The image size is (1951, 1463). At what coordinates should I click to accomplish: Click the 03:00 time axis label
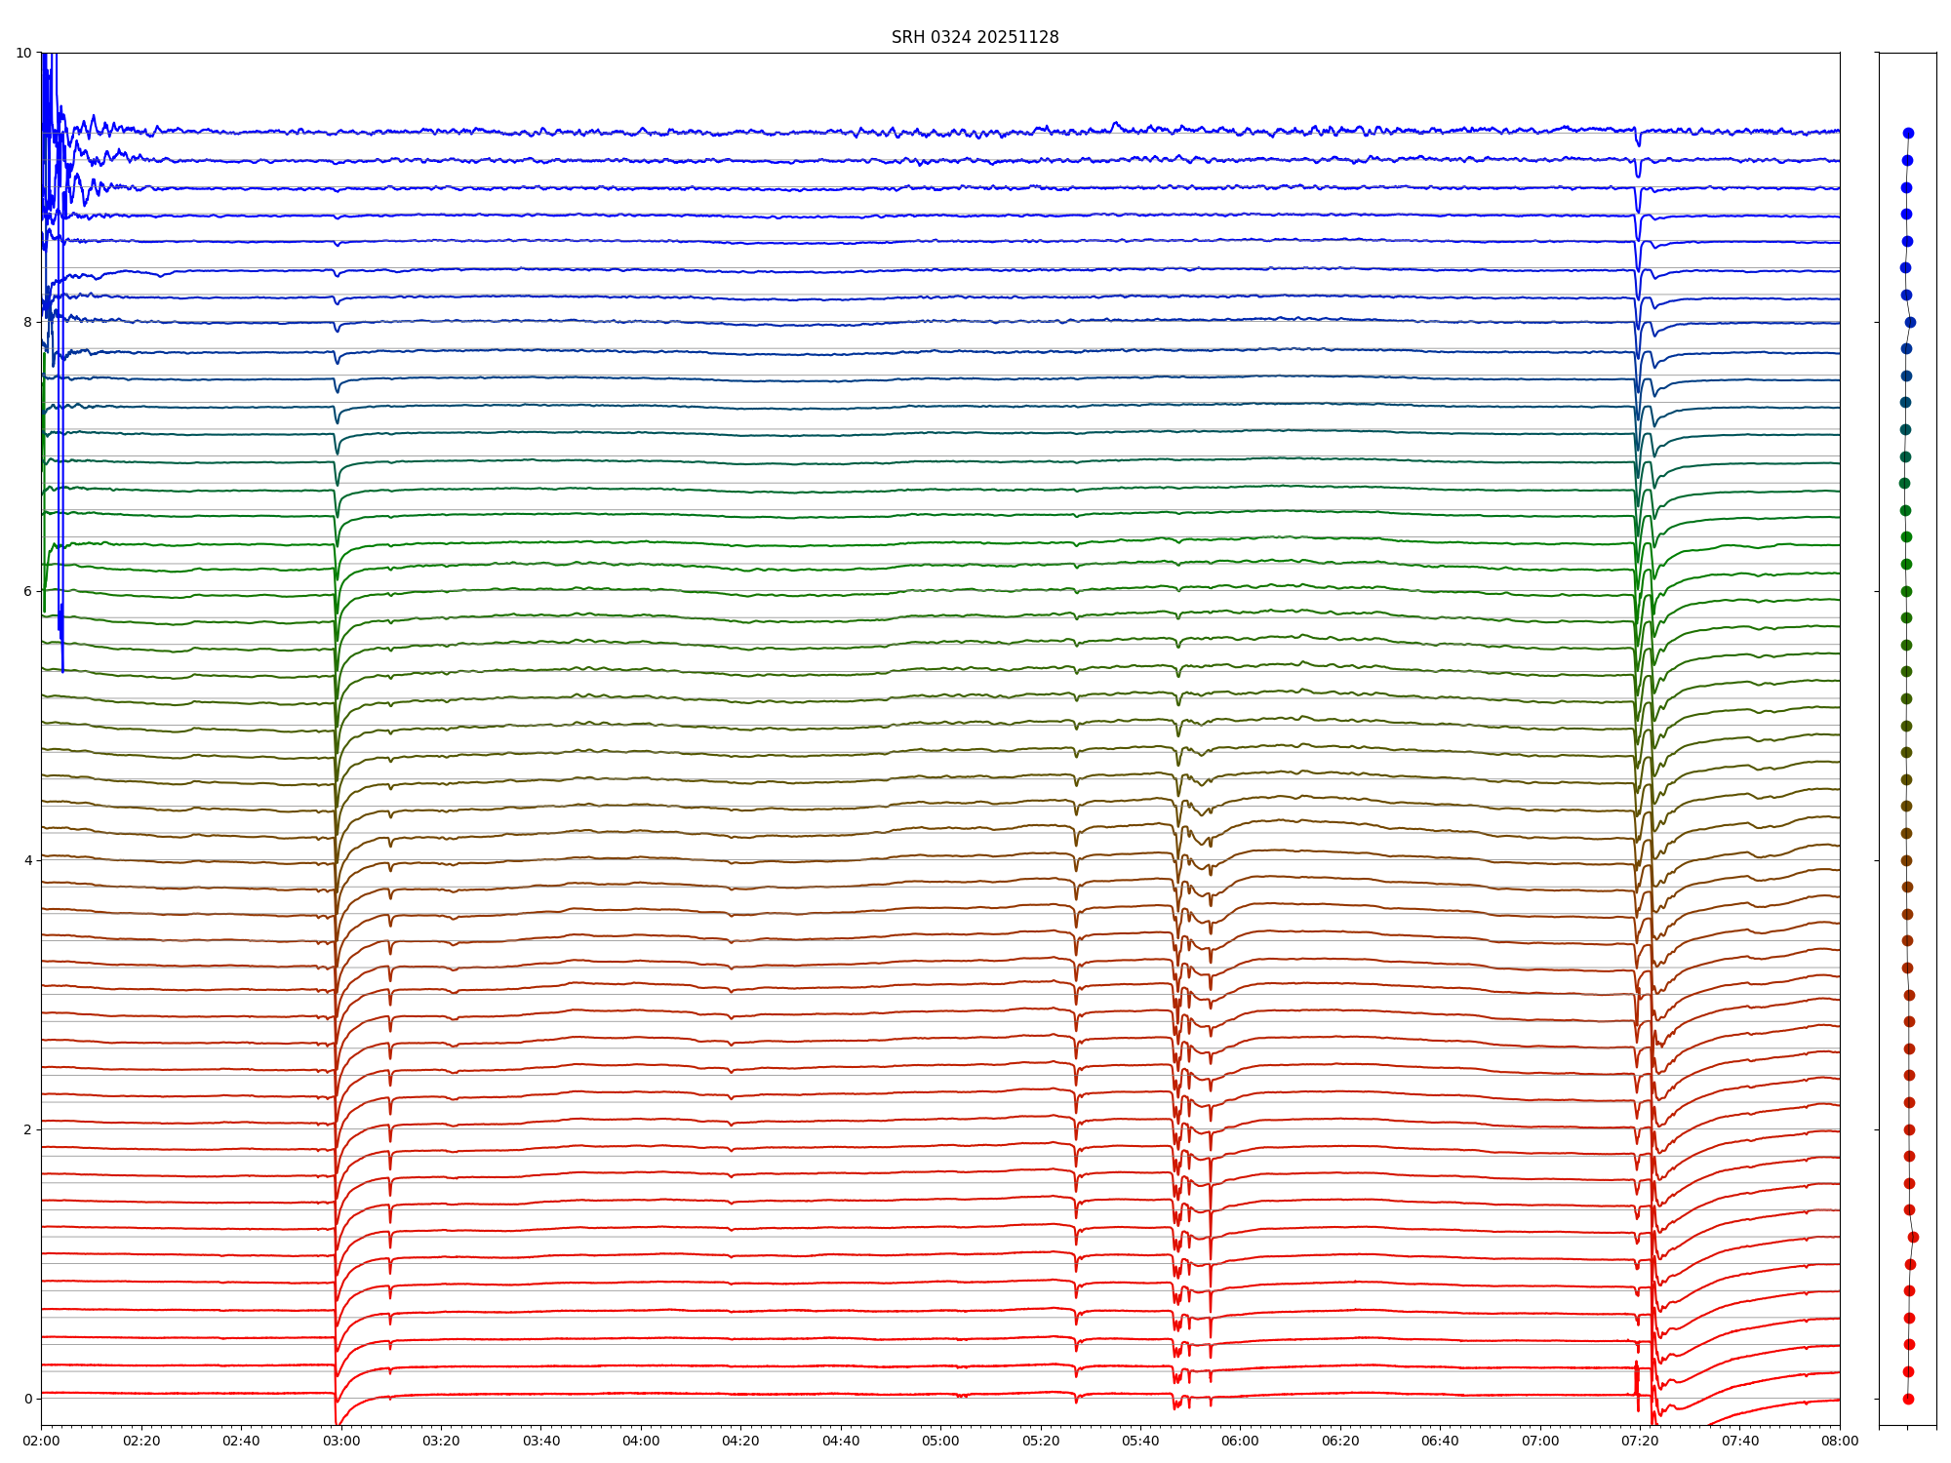(x=340, y=1441)
